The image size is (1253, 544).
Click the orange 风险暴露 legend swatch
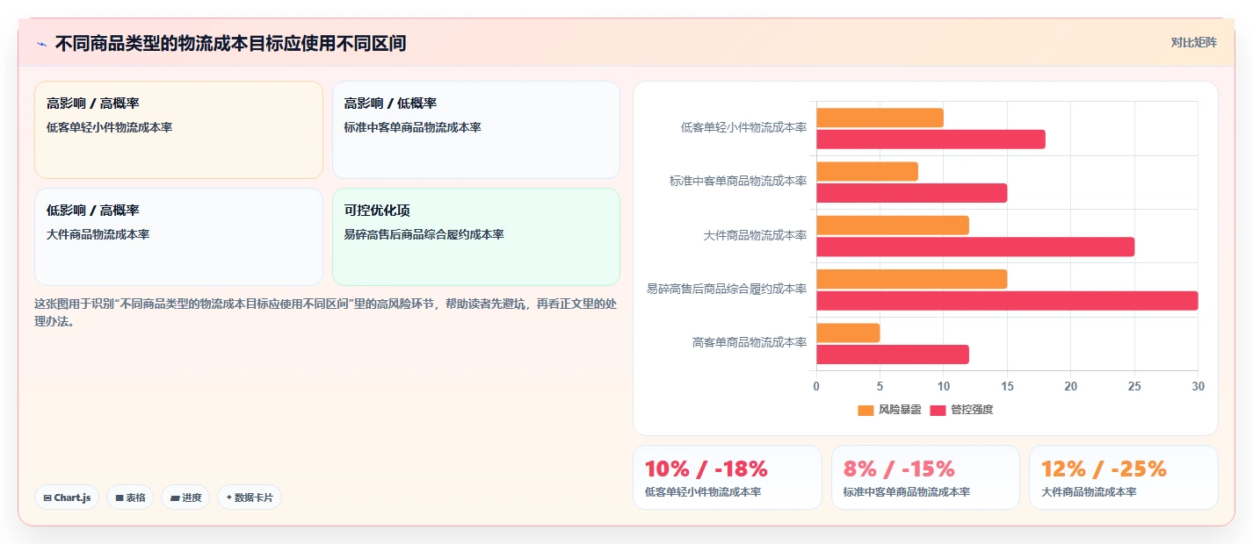point(866,411)
